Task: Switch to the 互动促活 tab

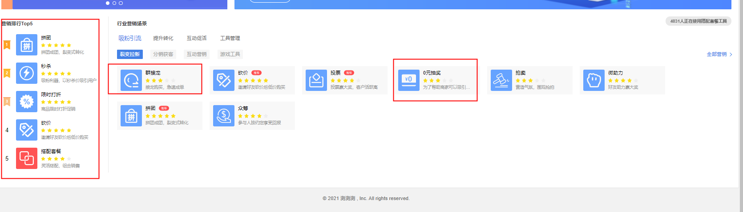Action: 197,38
